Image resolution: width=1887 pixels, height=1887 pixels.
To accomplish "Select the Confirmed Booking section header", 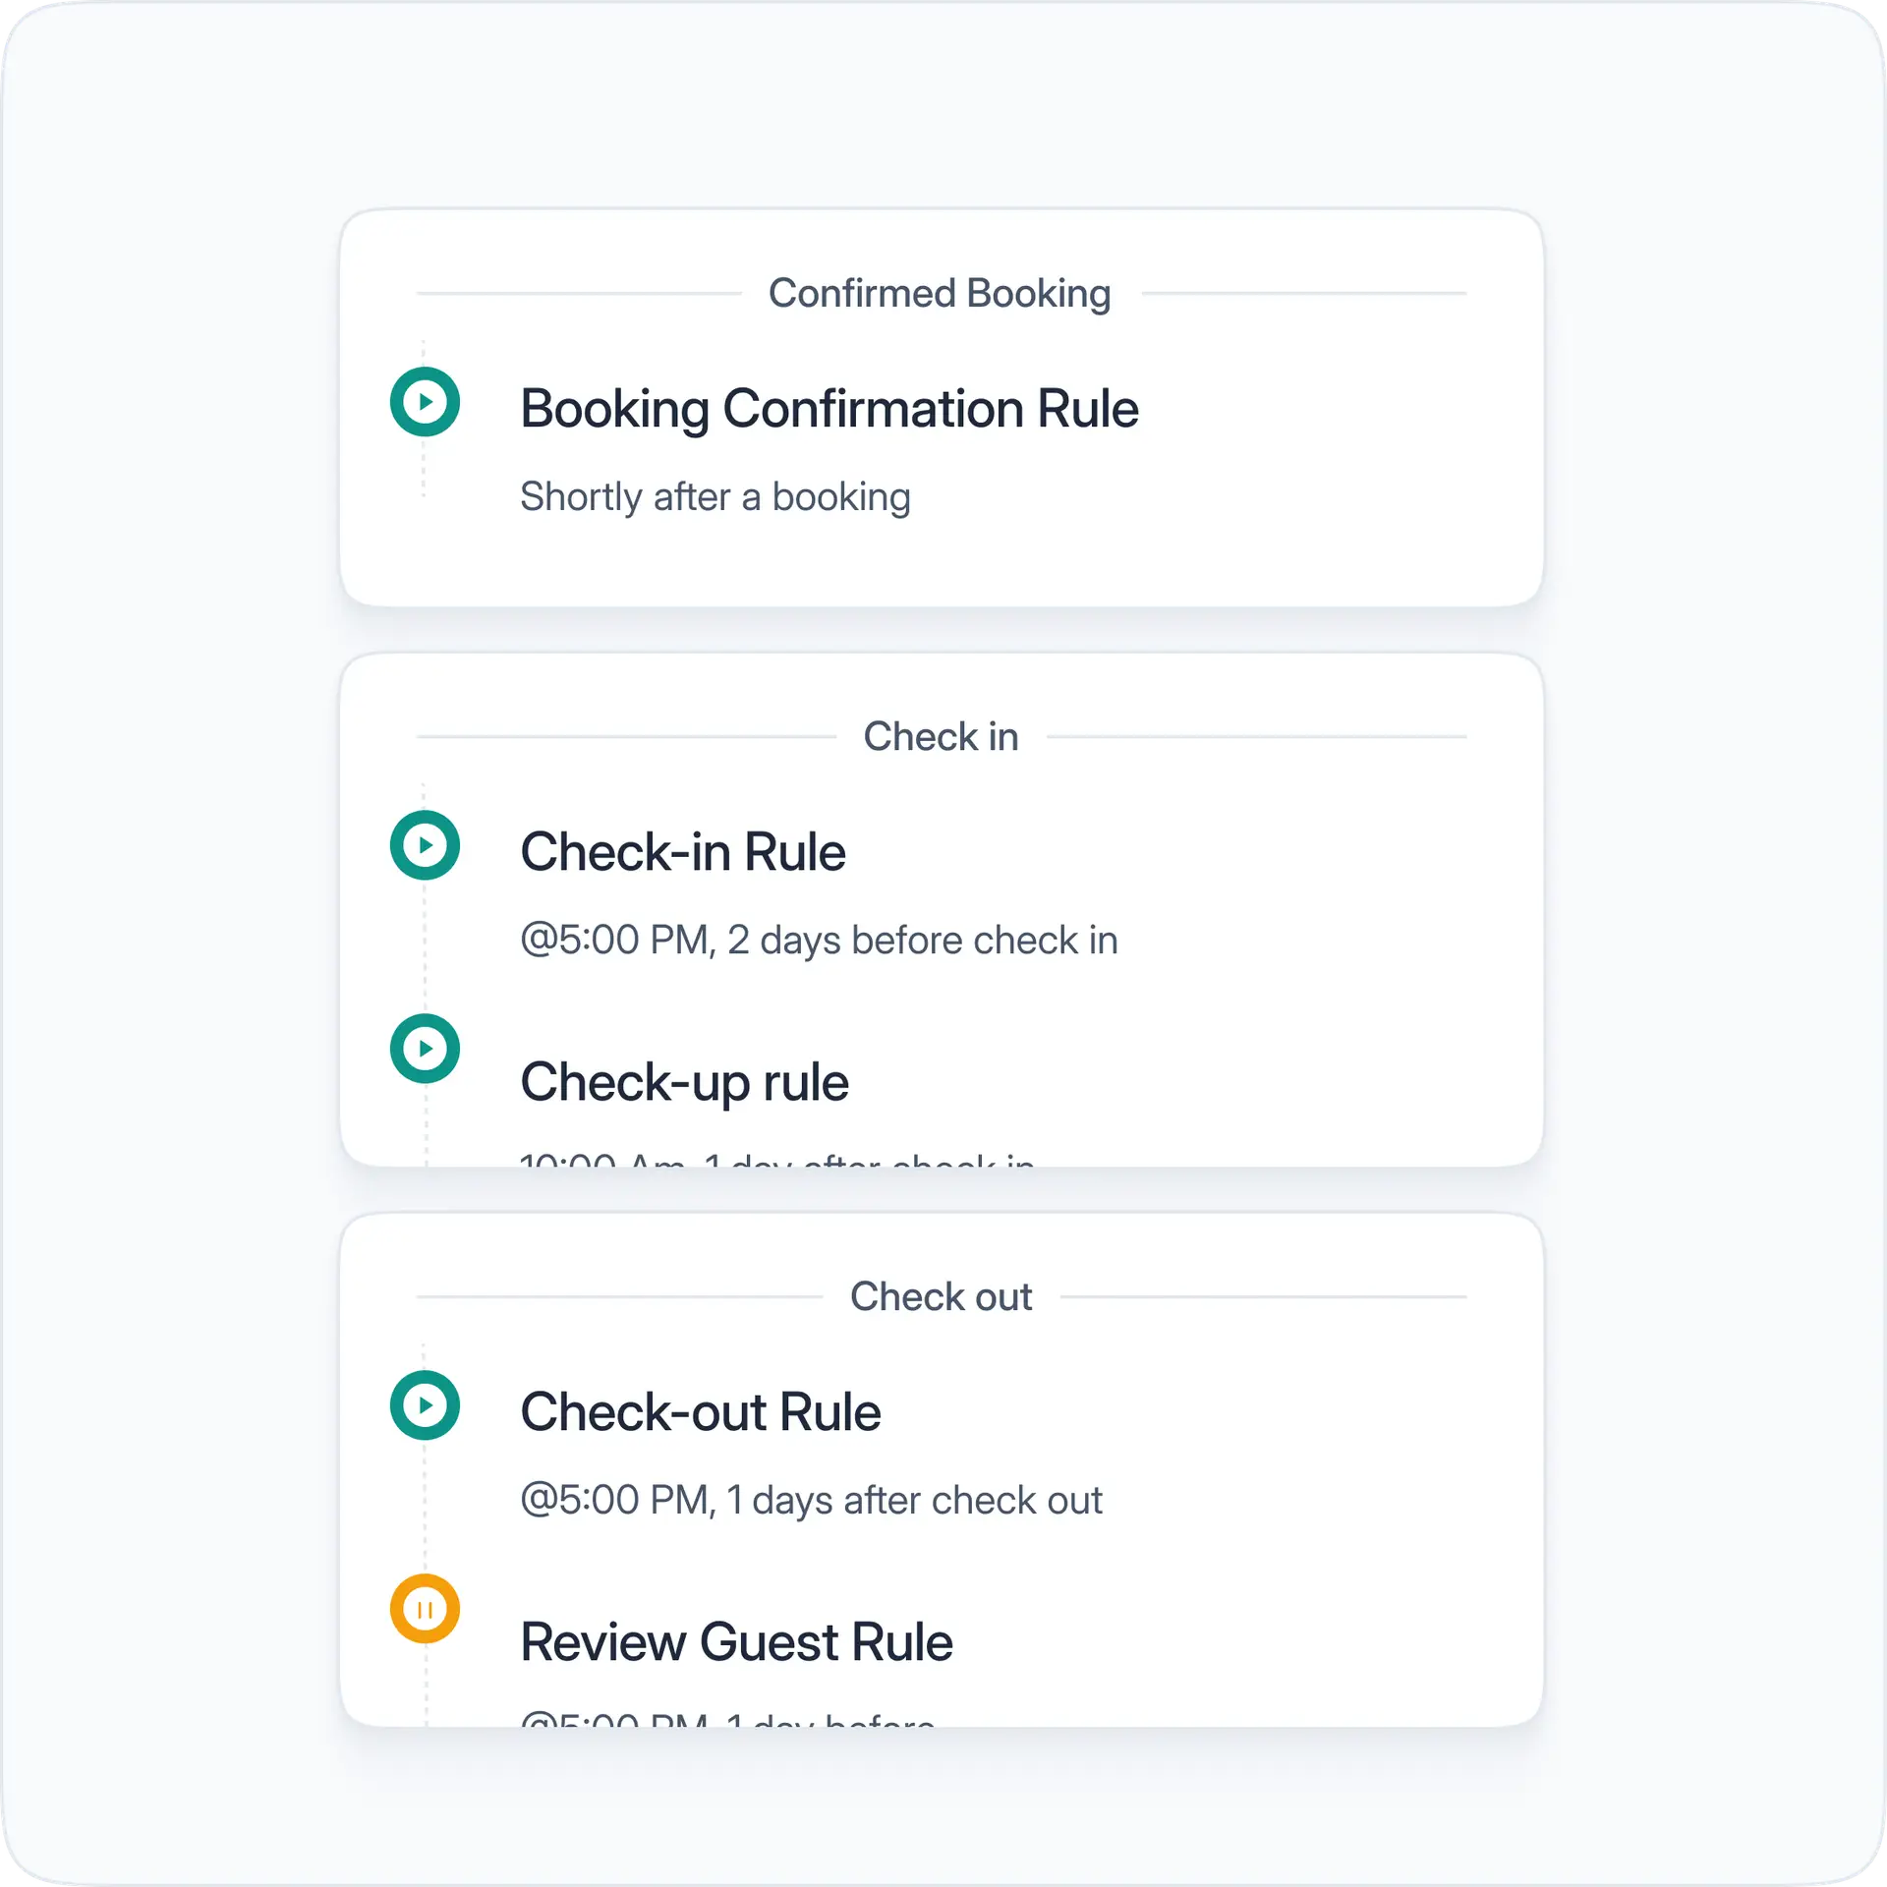I will [940, 294].
